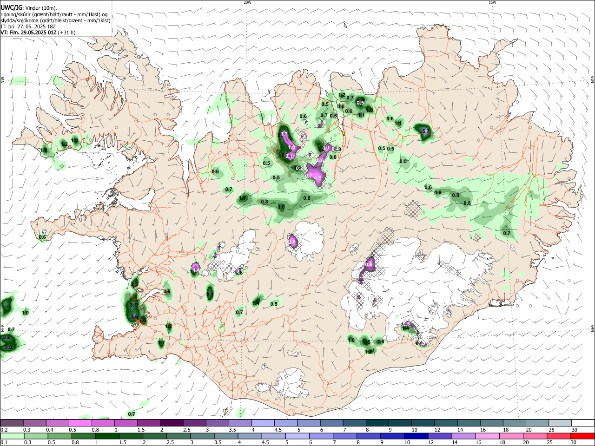Click the '15W' longitude label
Image resolution: width=595 pixels, height=446 pixels.
(x=493, y=2)
